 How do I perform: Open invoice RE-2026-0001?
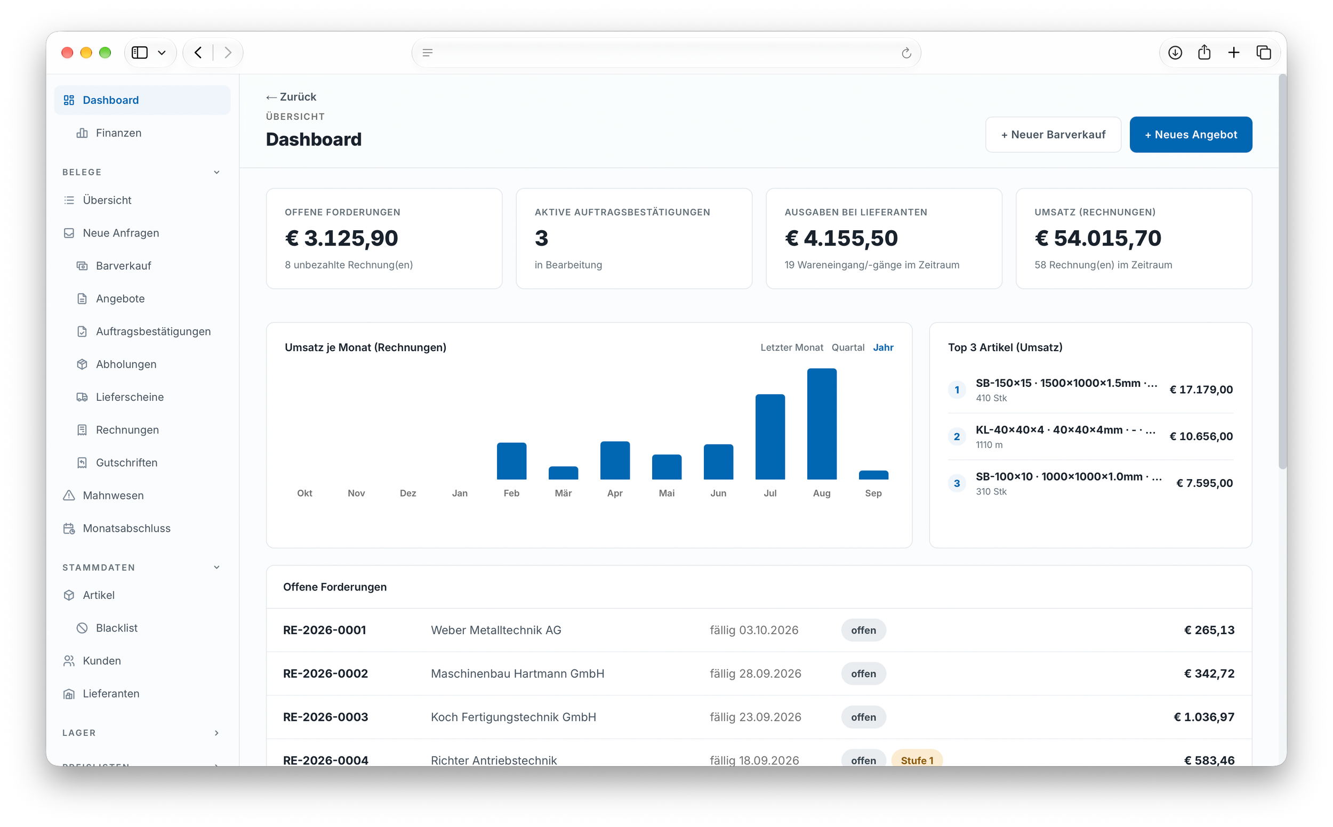[758, 630]
